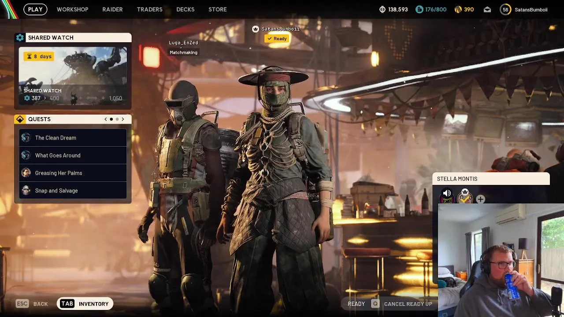Open Greasing Her Palms quest
The height and width of the screenshot is (317, 564).
click(73, 173)
